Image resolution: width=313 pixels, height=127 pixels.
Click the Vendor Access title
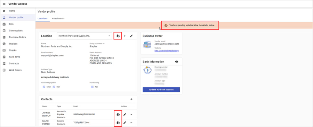[x=18, y=4]
